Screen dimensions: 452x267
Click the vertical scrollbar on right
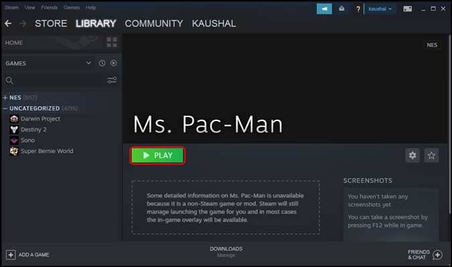click(449, 124)
